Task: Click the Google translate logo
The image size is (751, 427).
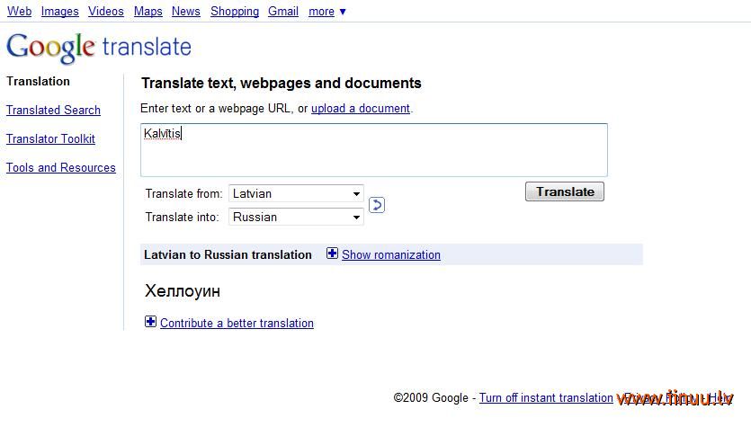Action: point(99,48)
